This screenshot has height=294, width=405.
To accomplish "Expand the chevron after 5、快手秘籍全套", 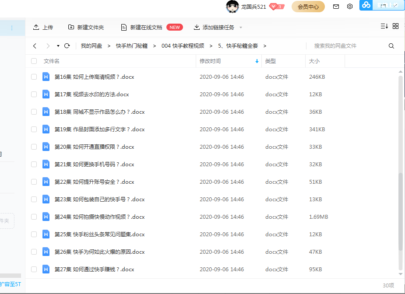I will (x=265, y=46).
